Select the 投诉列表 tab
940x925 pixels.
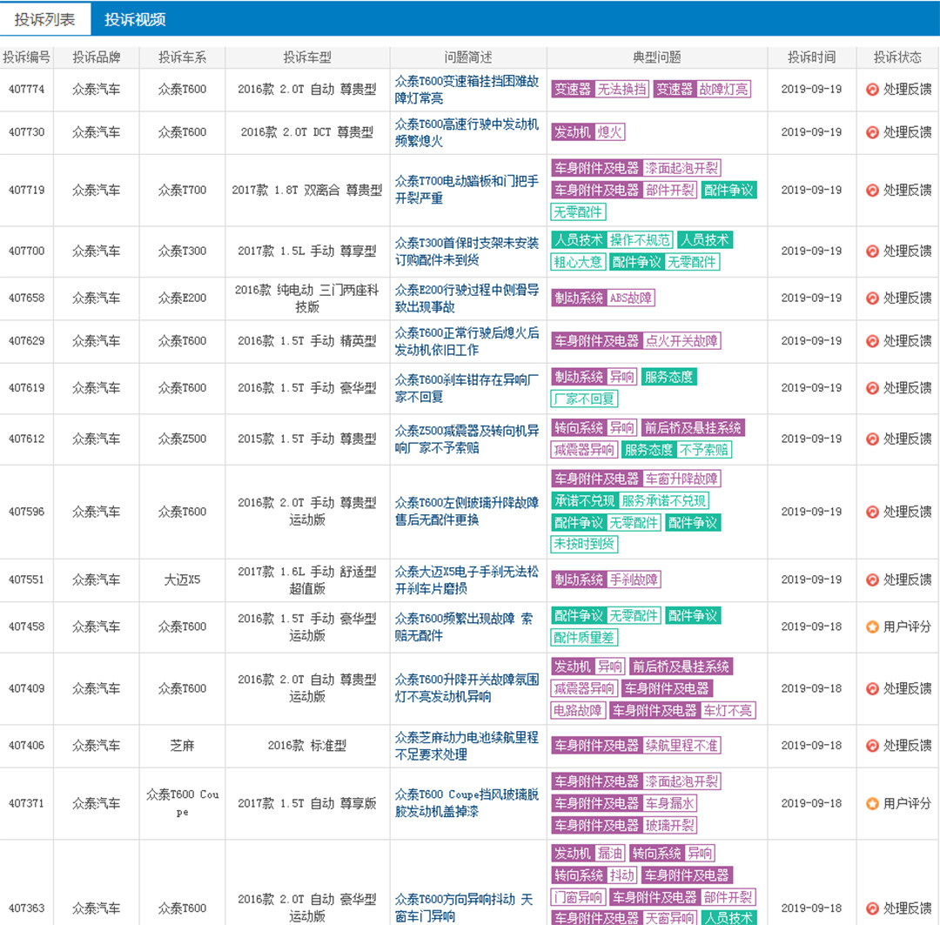pos(45,19)
